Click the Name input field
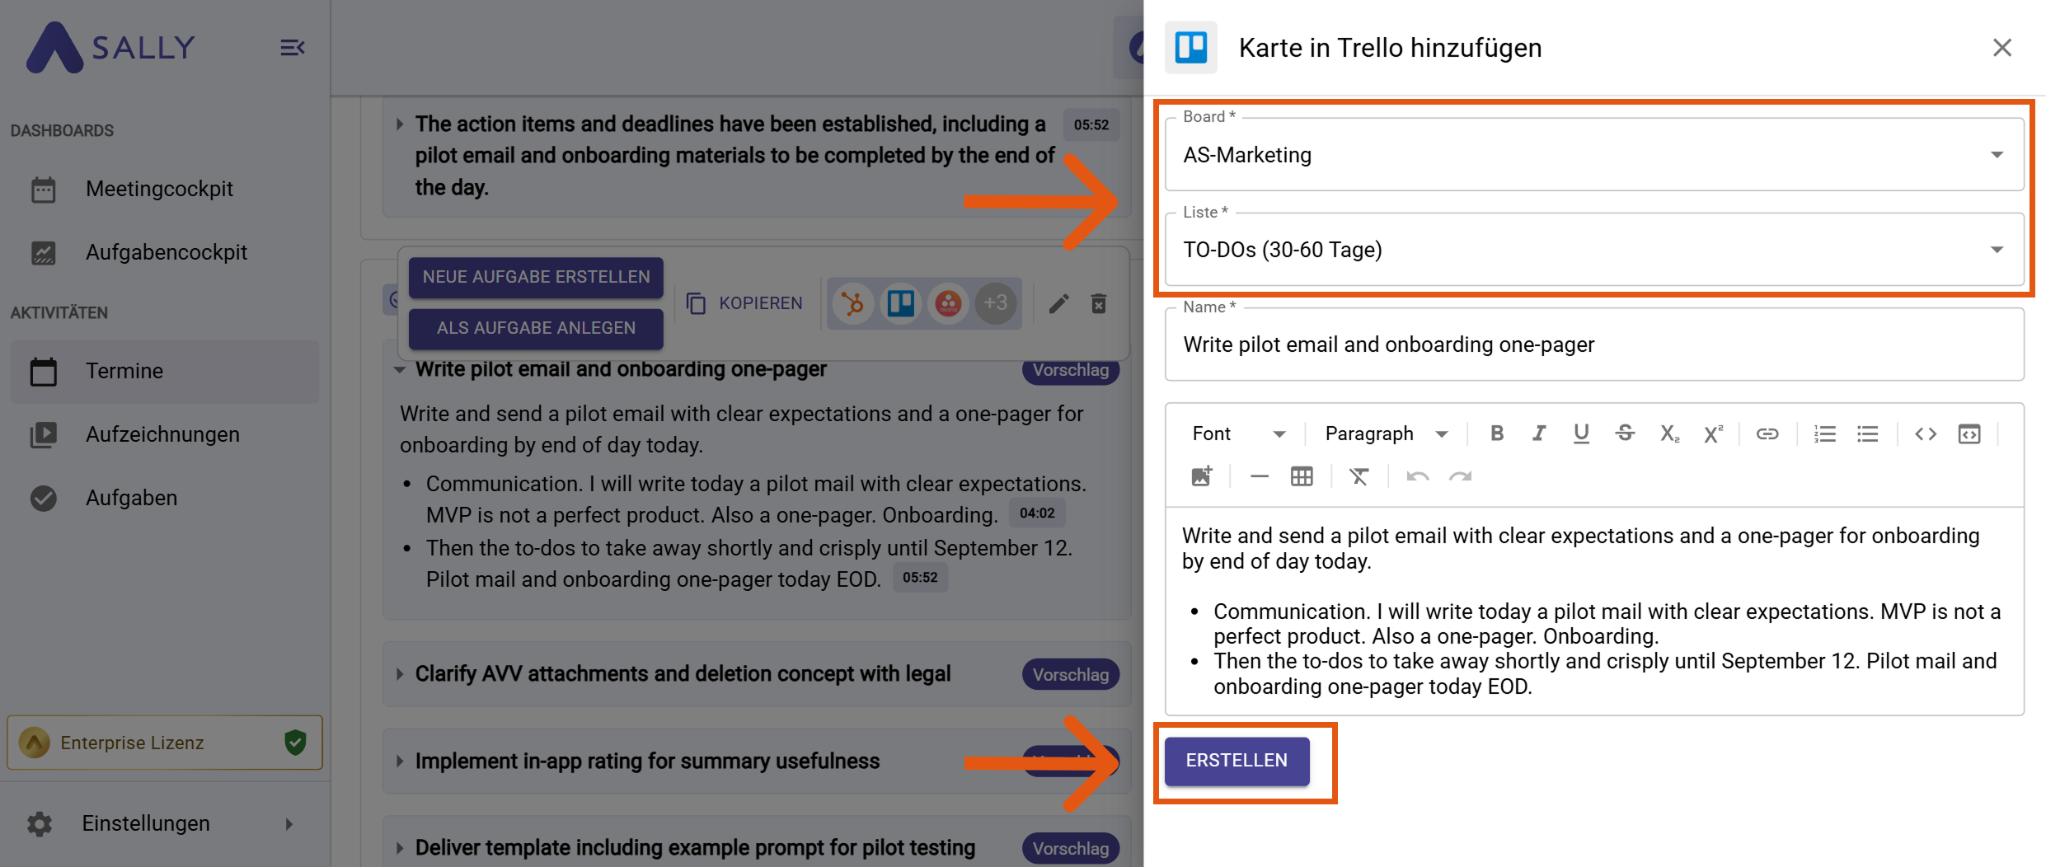Screen dimensions: 2046x867 [x=1594, y=344]
